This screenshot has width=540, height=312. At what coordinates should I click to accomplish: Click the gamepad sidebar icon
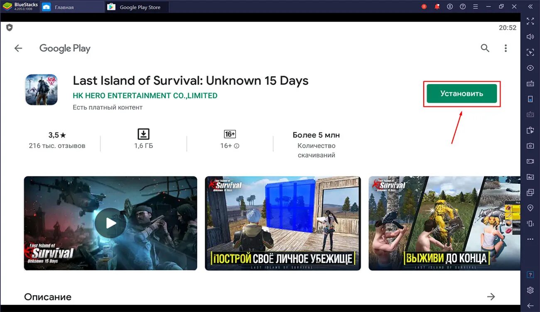530,114
